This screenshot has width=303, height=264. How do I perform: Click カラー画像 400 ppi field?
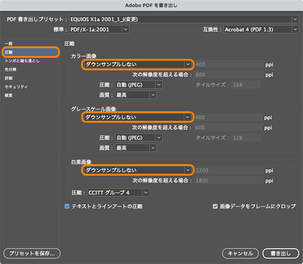228,64
